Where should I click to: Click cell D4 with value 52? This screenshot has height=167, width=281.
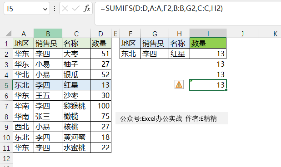(101, 74)
